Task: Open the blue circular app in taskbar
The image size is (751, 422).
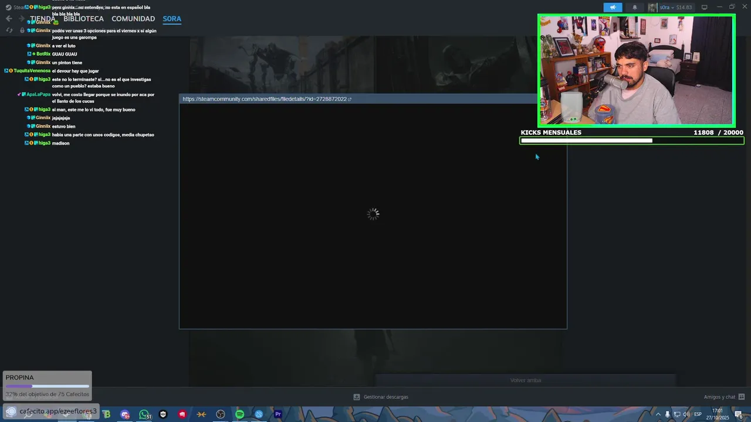Action: [259, 414]
